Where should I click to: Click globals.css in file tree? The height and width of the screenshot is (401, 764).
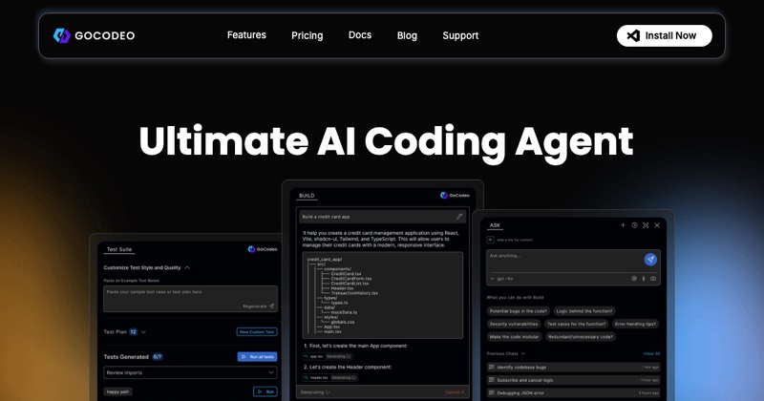(x=343, y=322)
